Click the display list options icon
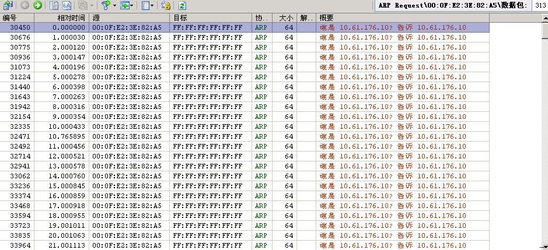Screen dimensions: 548x250 point(146,5)
